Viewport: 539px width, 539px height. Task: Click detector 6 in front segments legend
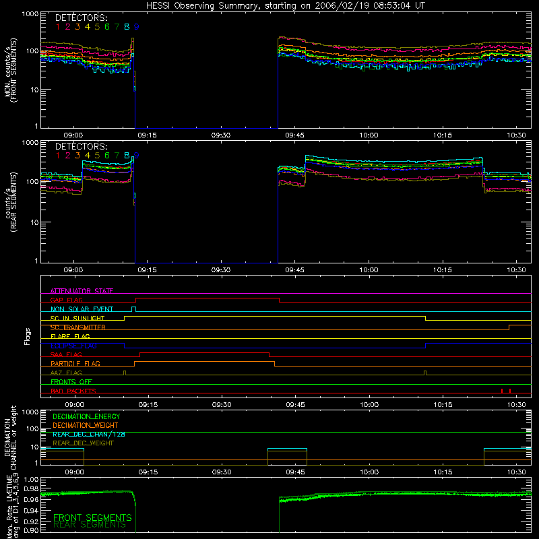[107, 27]
